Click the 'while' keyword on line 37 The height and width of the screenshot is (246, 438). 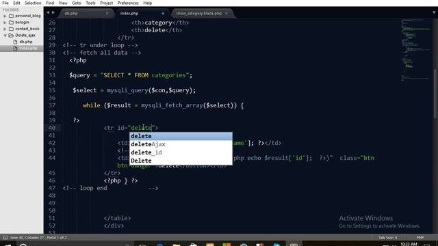91,105
